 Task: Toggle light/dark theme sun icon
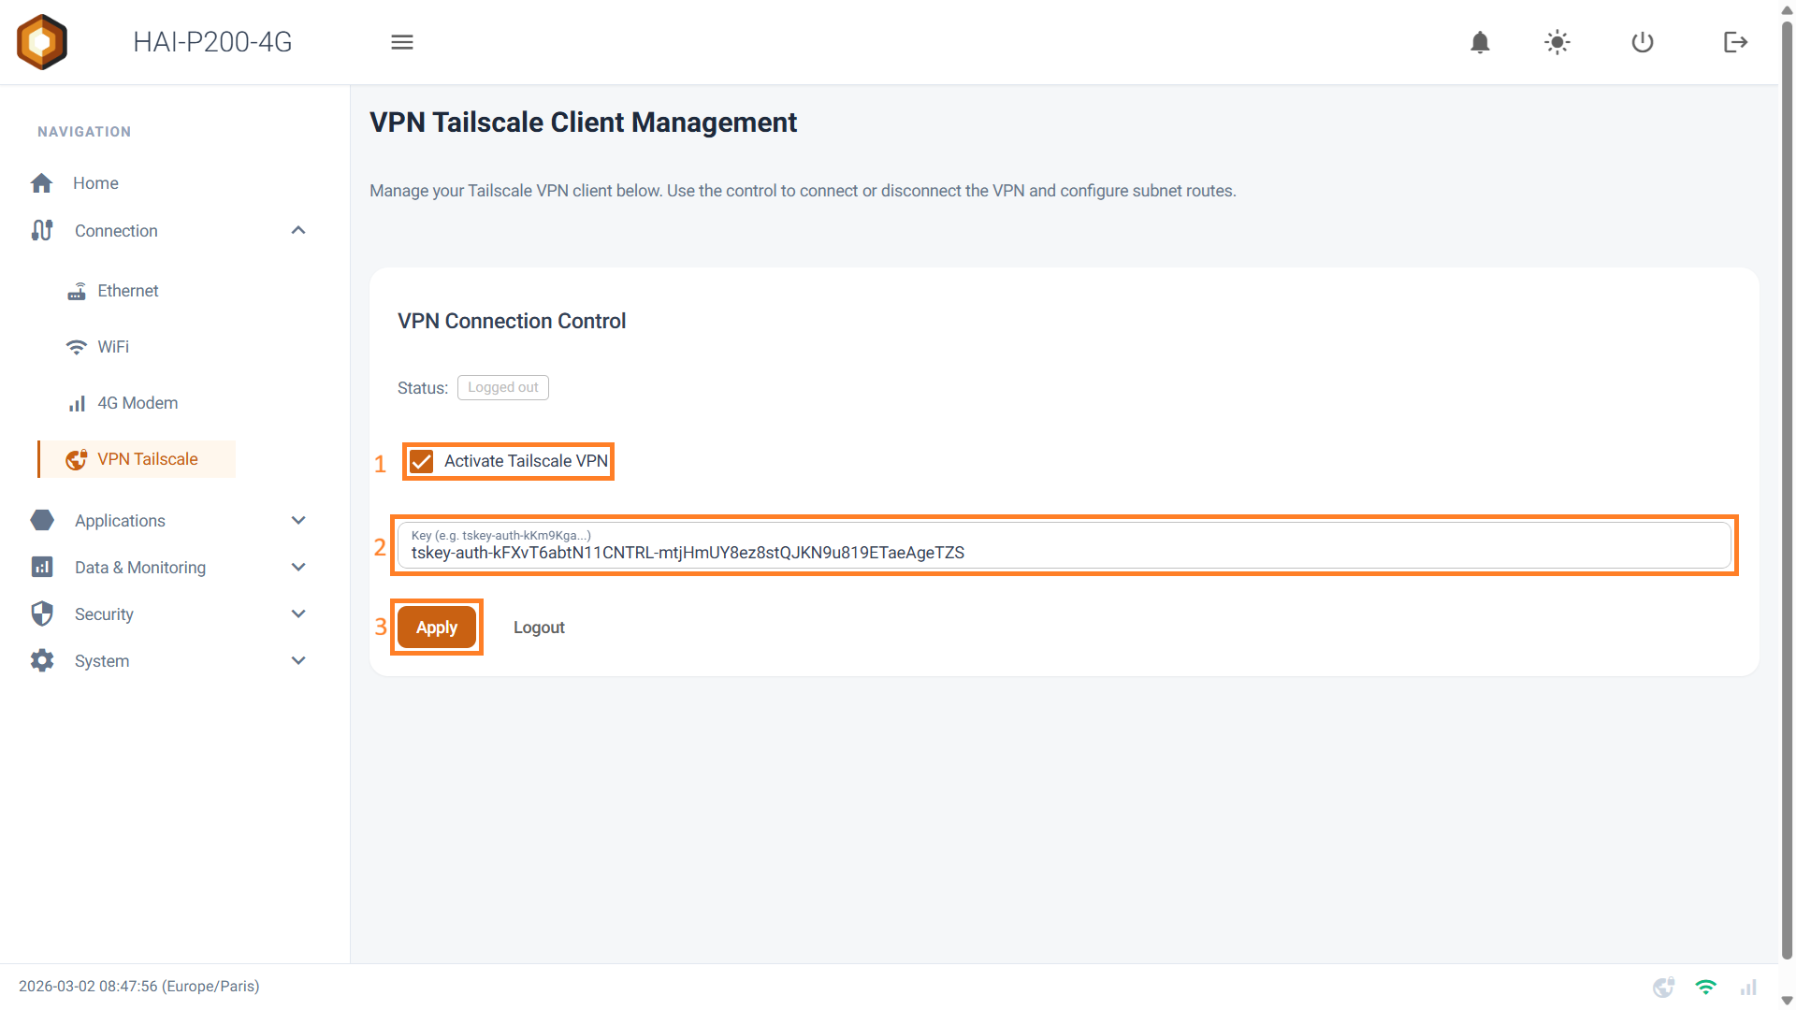click(x=1557, y=42)
